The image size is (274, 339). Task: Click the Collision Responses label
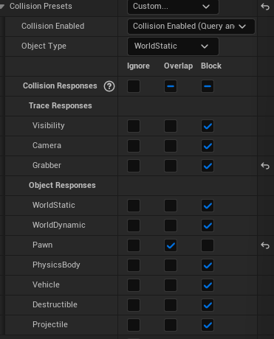60,86
